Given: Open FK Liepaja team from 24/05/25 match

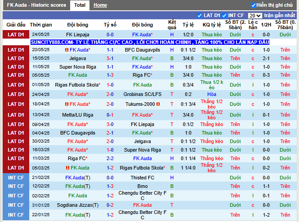Looking at the screenshot, I should click(78, 35).
